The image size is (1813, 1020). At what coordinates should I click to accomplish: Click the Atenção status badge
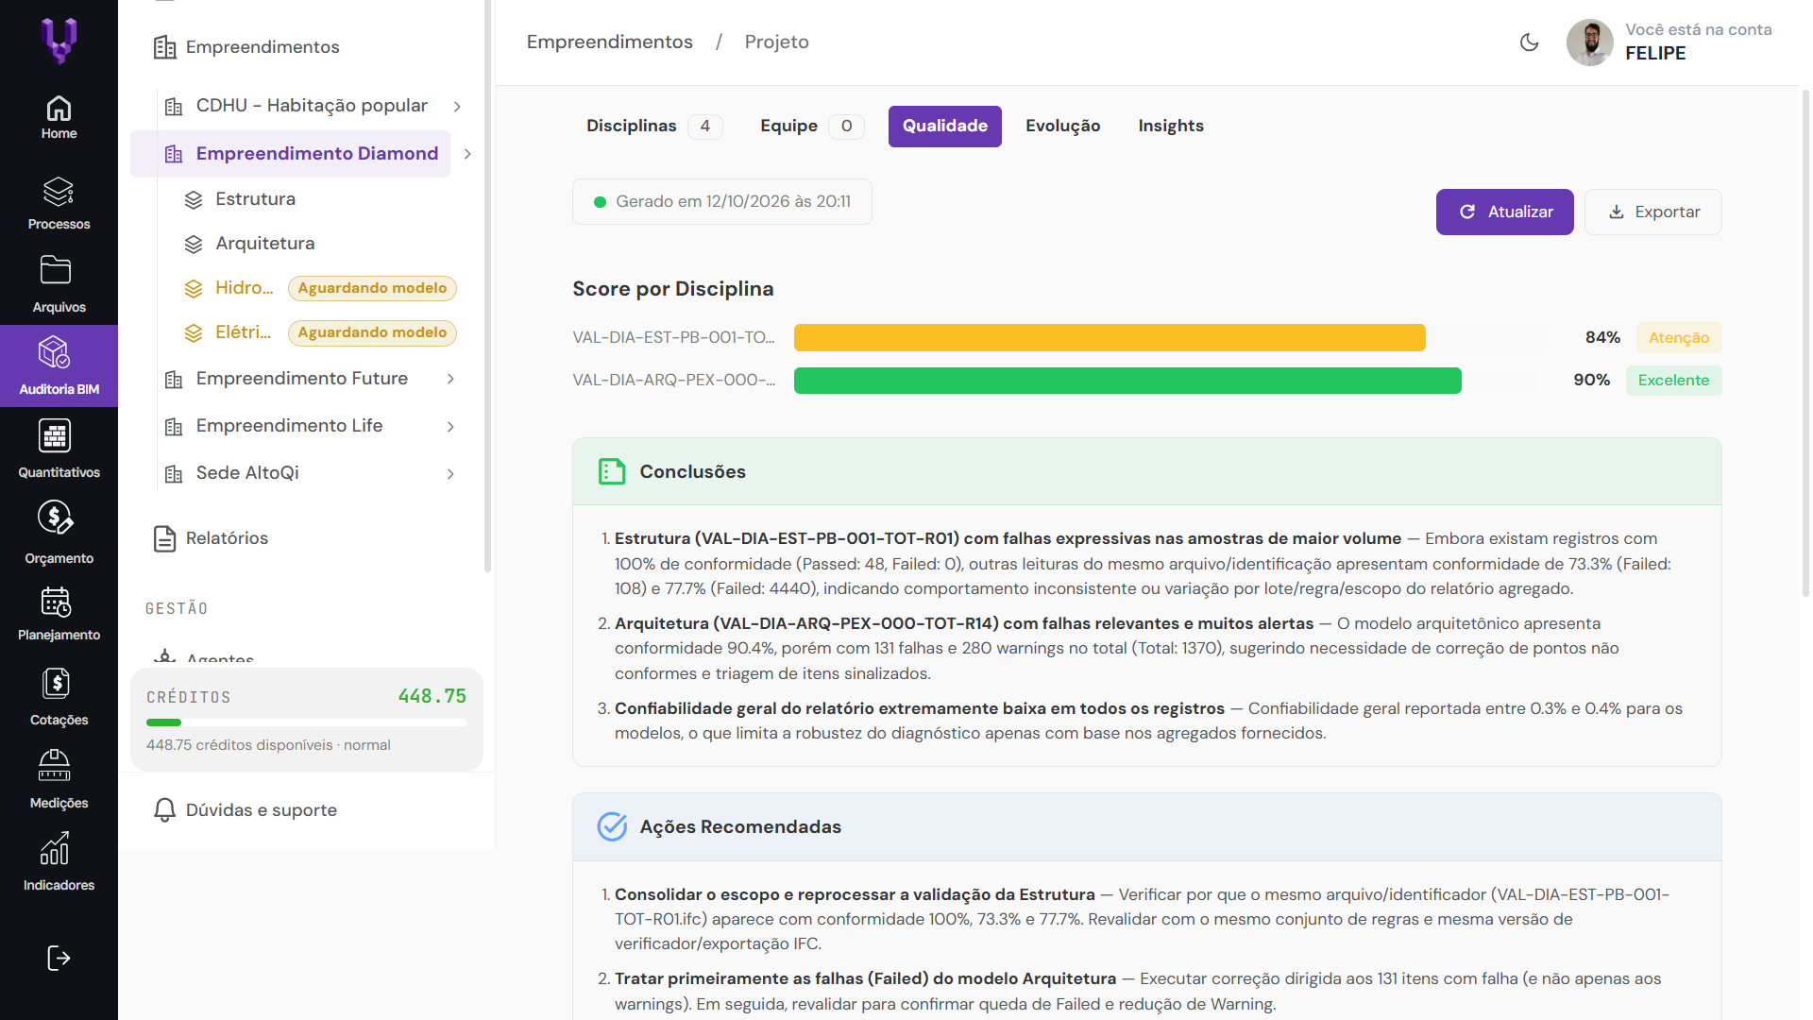(x=1679, y=337)
